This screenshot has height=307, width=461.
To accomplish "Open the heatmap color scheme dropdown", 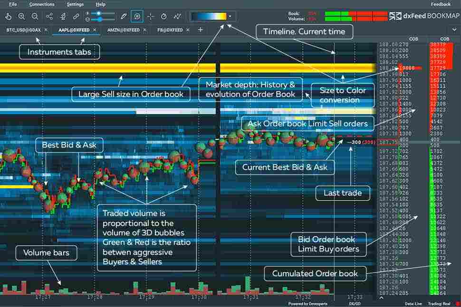I will click(x=230, y=16).
